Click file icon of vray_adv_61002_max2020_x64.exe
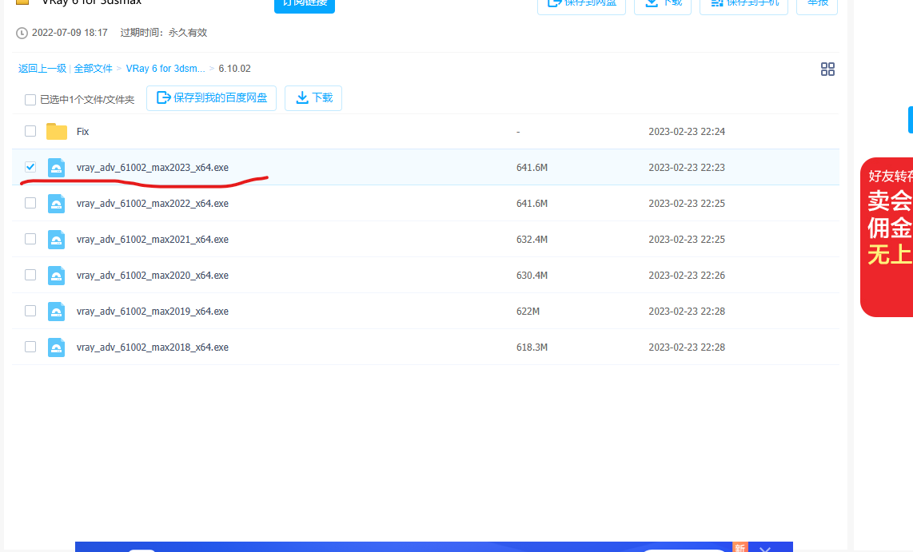Image resolution: width=913 pixels, height=552 pixels. (x=57, y=275)
